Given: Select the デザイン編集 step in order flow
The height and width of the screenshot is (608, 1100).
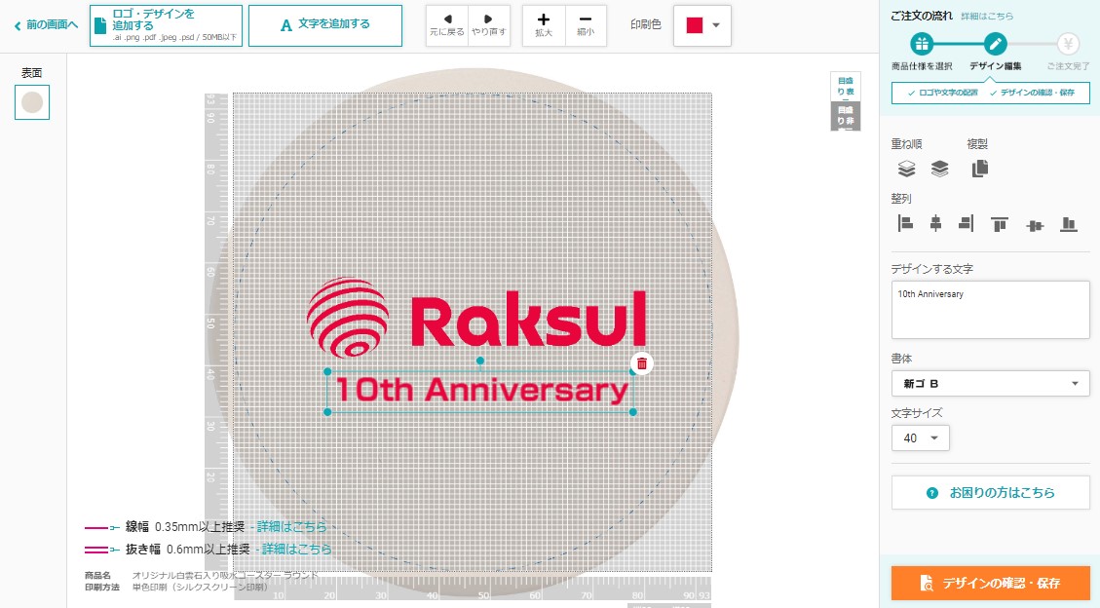Looking at the screenshot, I should 995,45.
